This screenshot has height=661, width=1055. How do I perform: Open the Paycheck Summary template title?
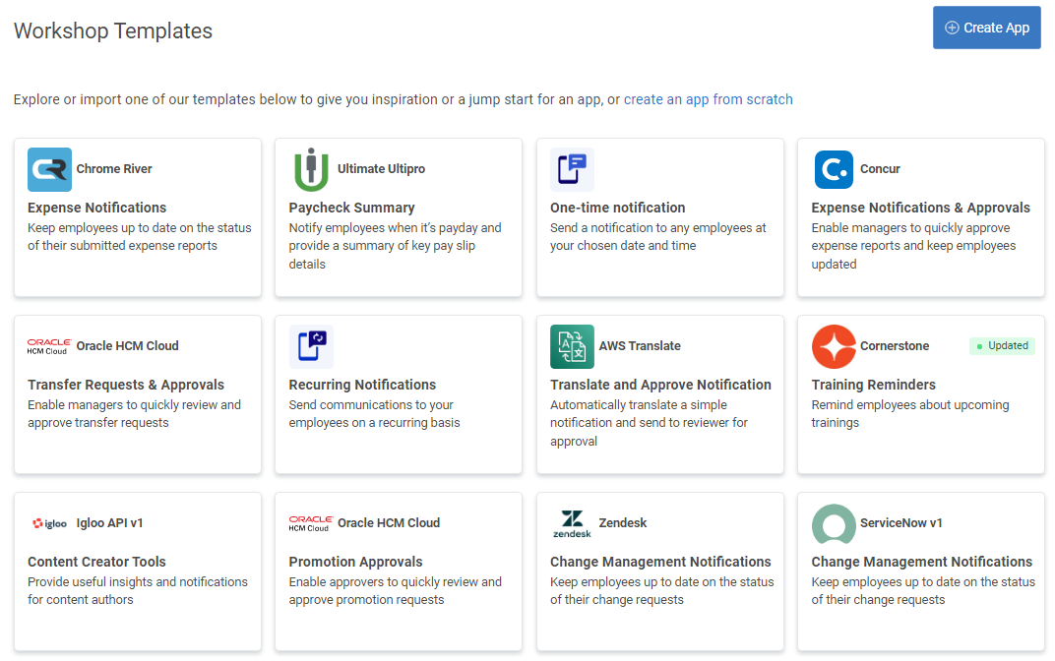(352, 208)
